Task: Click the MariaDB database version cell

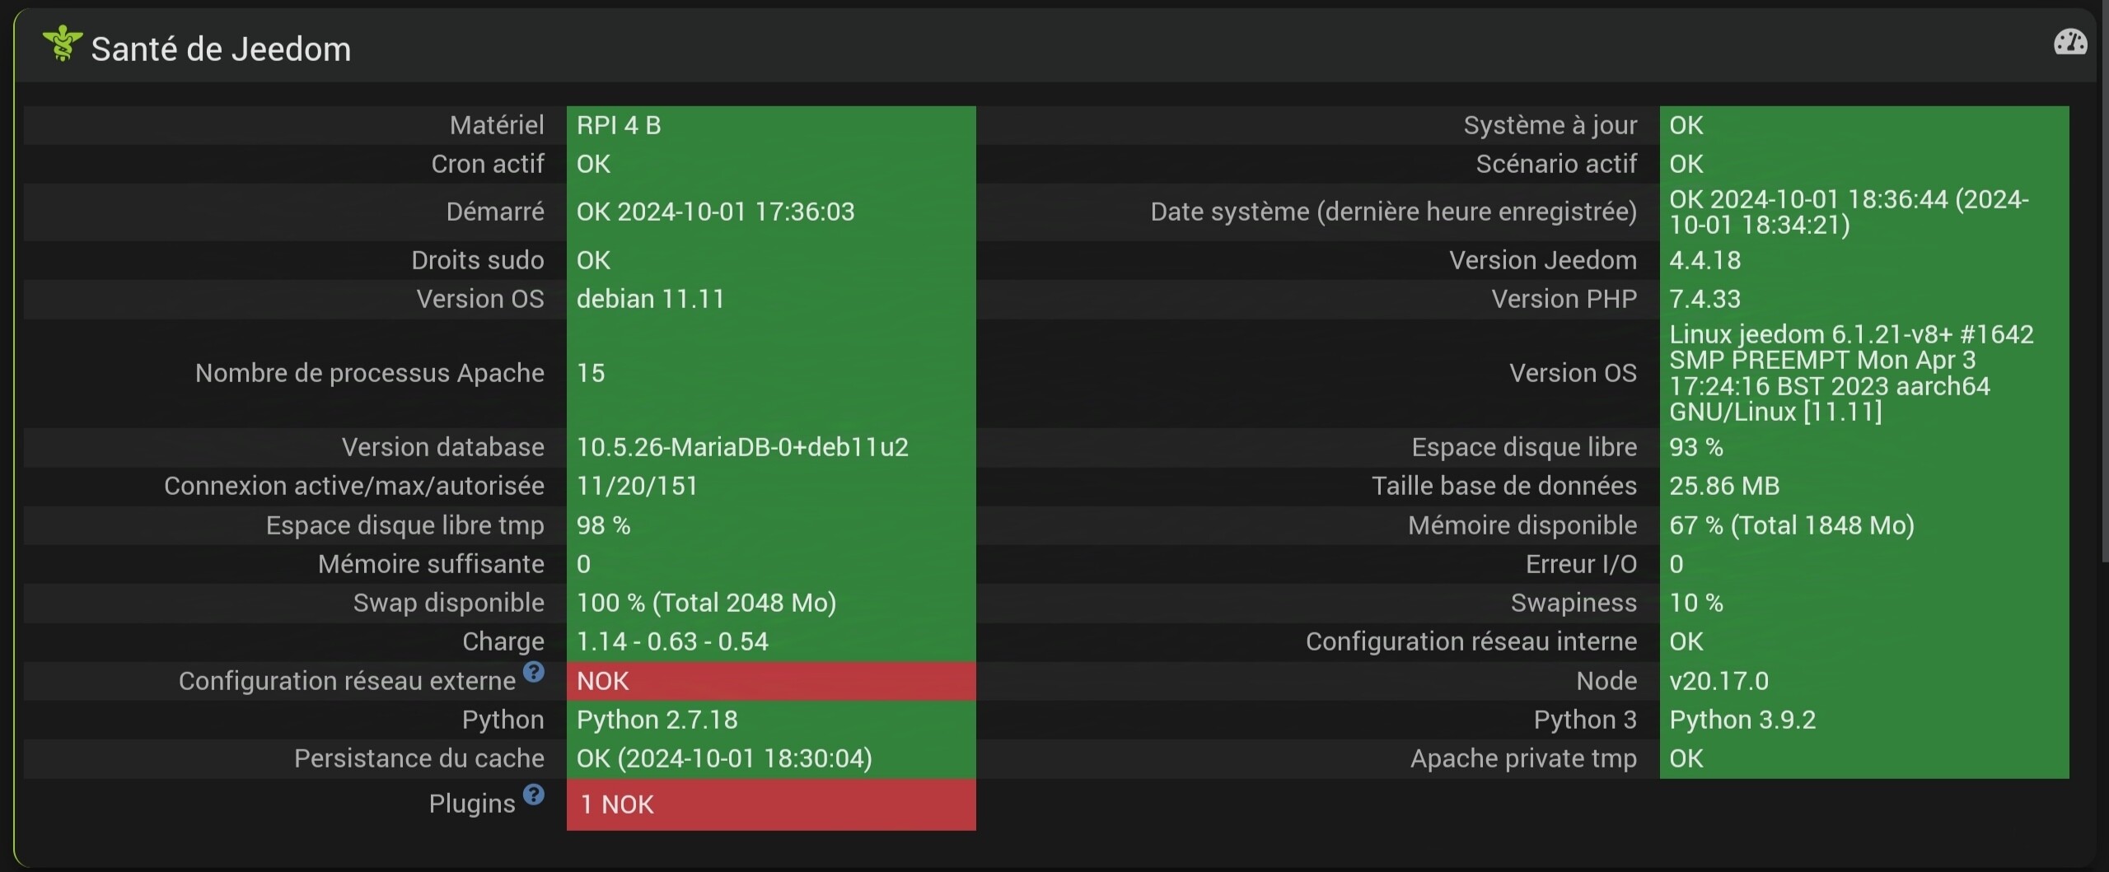Action: click(x=742, y=447)
